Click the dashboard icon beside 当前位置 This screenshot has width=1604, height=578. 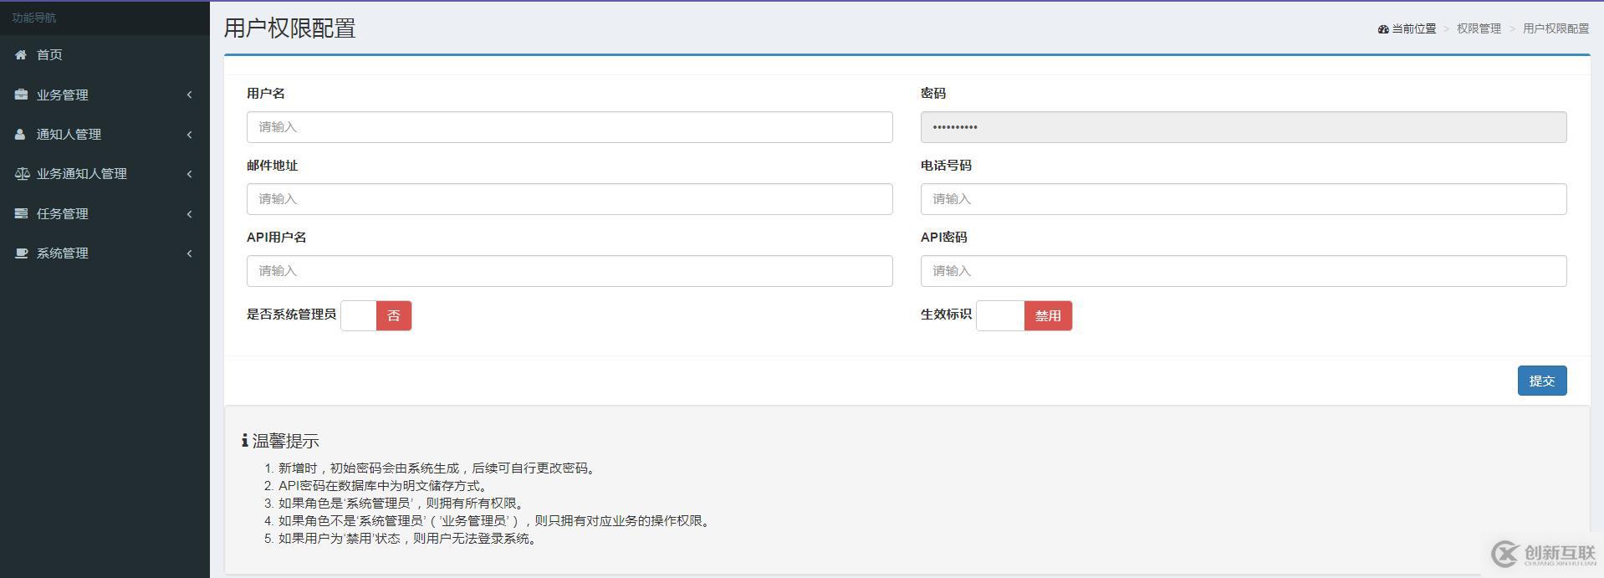point(1382,29)
